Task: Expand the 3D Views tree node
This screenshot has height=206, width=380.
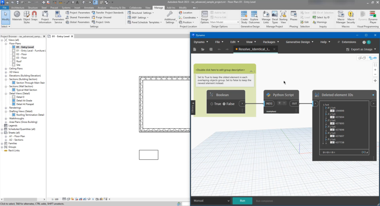Action: [6, 72]
